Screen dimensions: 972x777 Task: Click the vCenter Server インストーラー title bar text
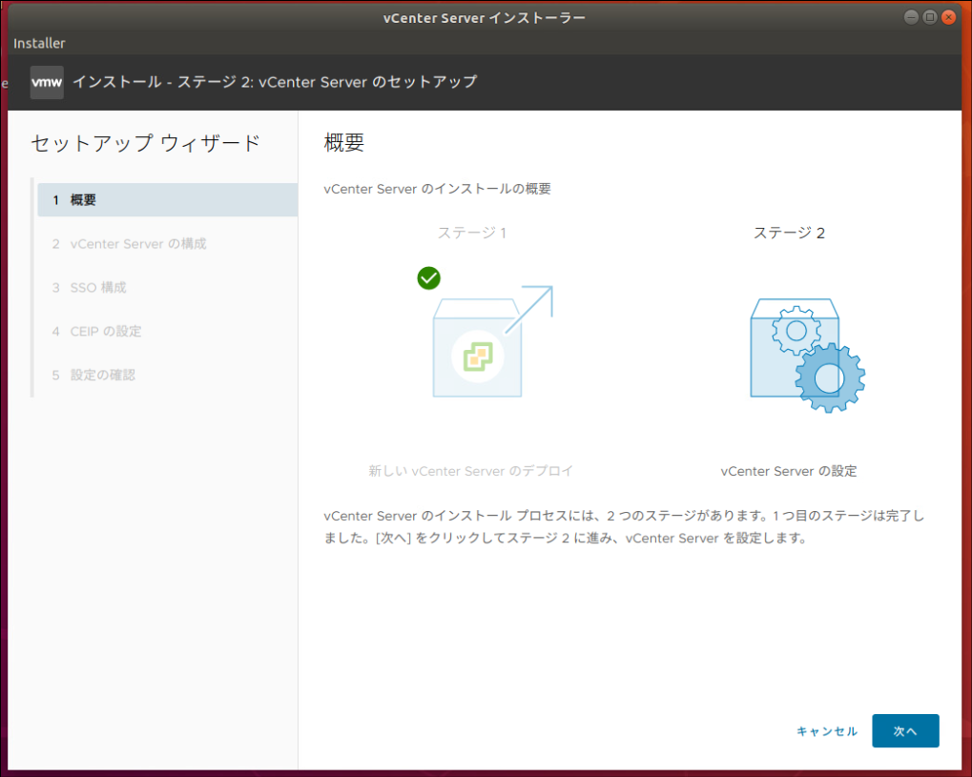pyautogui.click(x=485, y=18)
